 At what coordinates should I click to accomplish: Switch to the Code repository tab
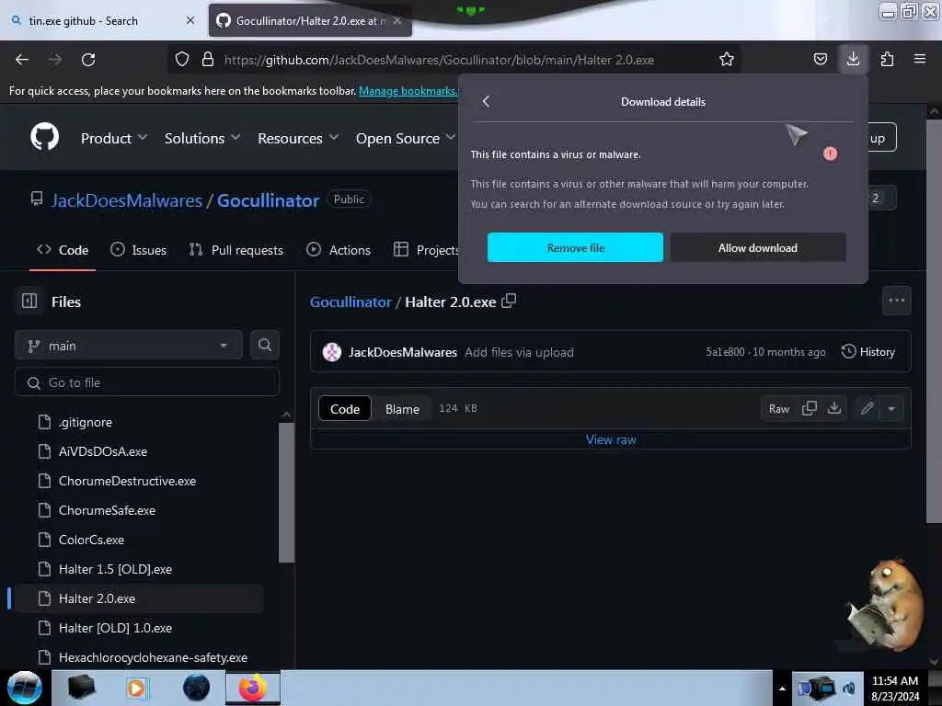click(63, 250)
